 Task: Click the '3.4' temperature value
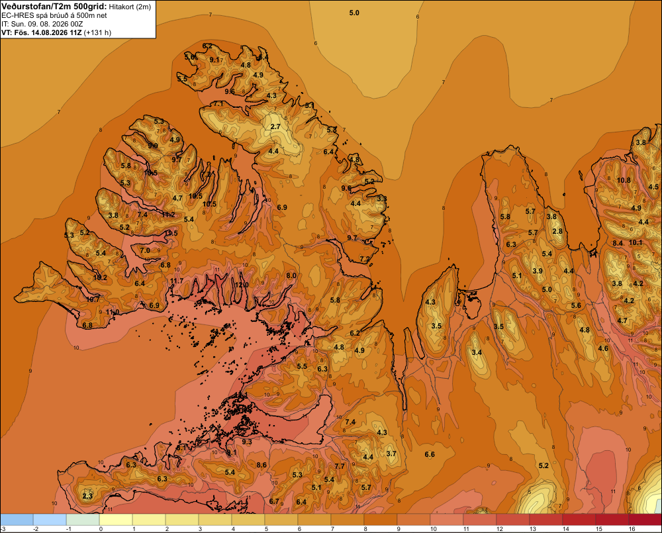pyautogui.click(x=477, y=353)
